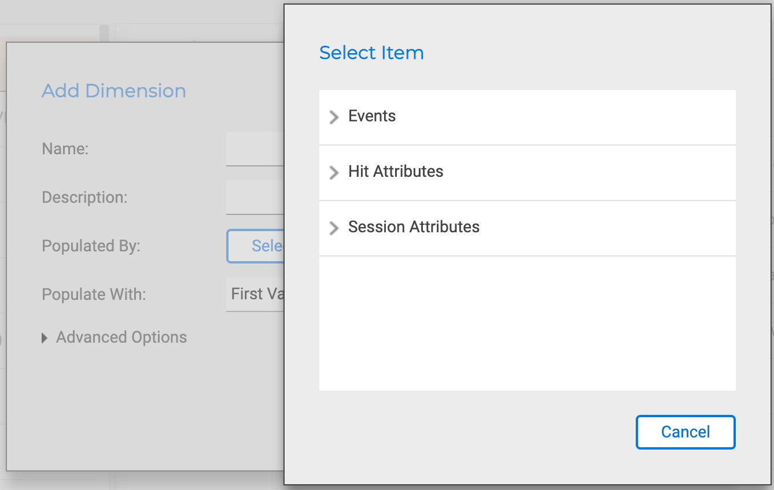Click the Add Dimension heading
Screen dimensions: 774x490
114,91
